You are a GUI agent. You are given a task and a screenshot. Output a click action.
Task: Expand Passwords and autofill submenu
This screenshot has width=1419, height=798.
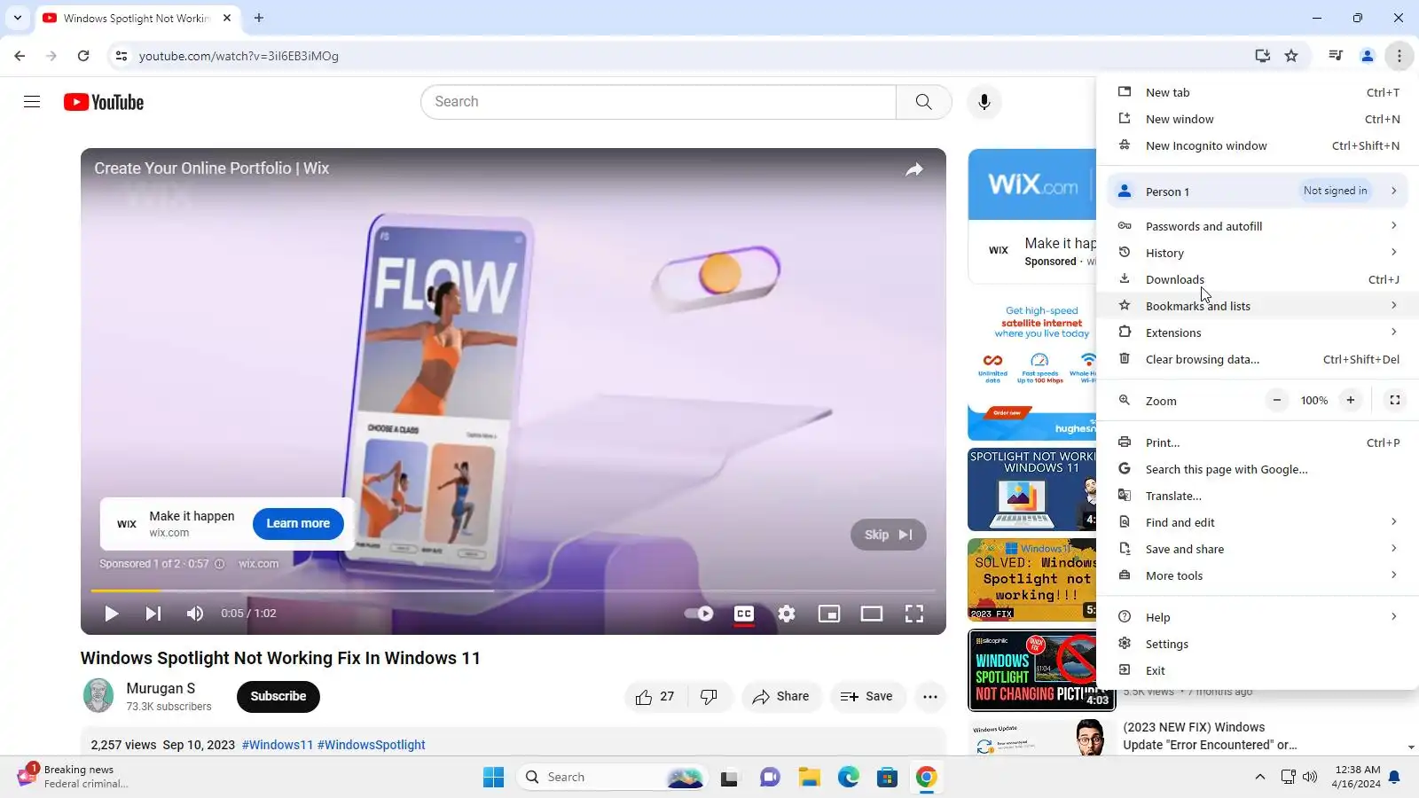(x=1258, y=226)
